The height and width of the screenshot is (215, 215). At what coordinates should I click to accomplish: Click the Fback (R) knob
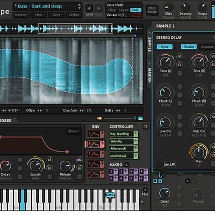pyautogui.click(x=199, y=92)
